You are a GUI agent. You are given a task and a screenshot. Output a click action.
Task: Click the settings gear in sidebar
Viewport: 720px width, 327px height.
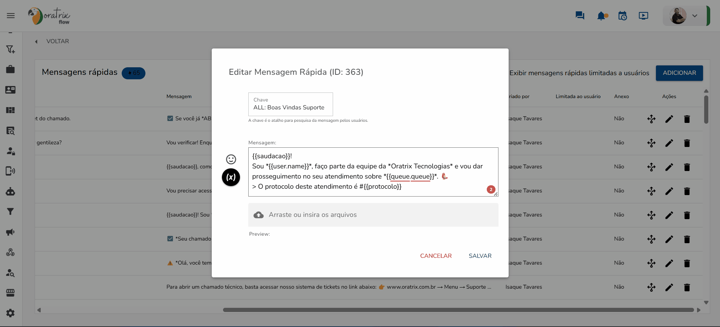click(11, 313)
